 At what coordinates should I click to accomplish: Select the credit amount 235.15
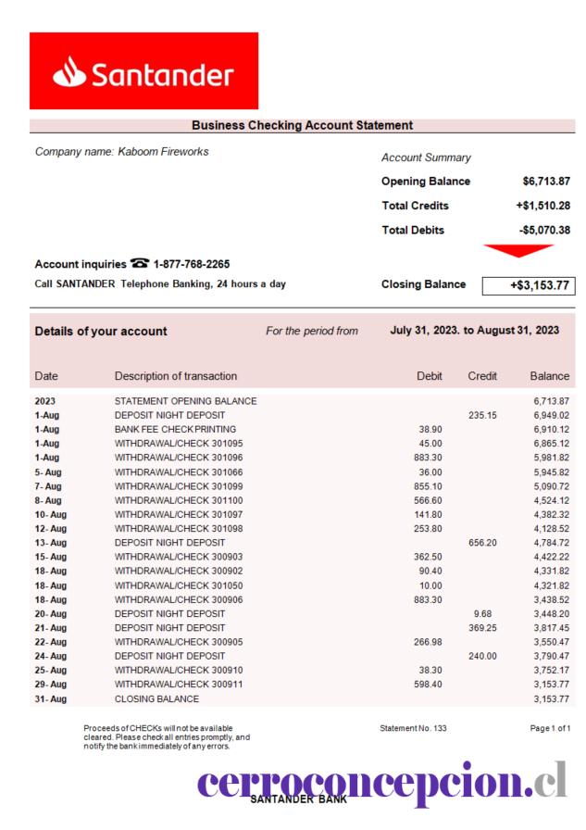482,416
